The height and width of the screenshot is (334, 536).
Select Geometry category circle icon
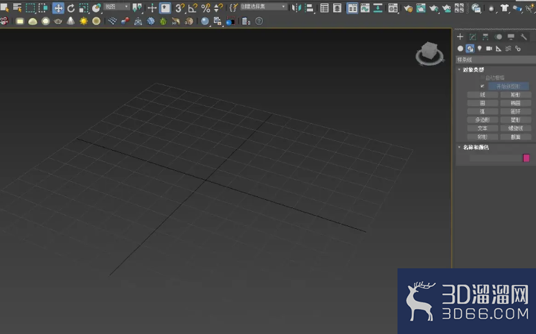(x=461, y=48)
